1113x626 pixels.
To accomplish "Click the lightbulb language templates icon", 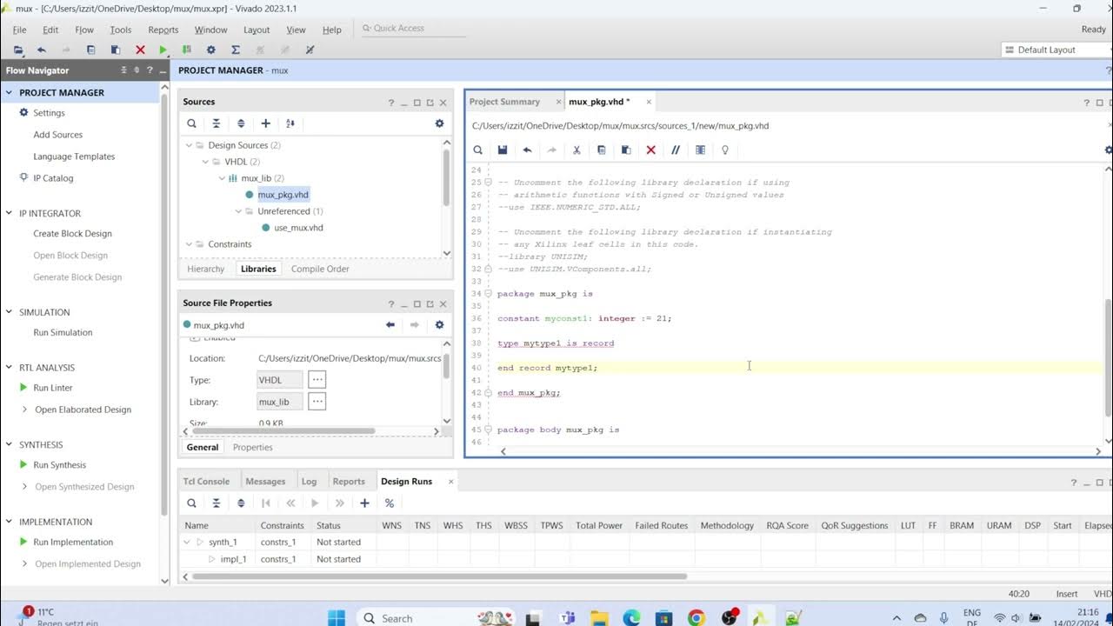I will [x=725, y=150].
